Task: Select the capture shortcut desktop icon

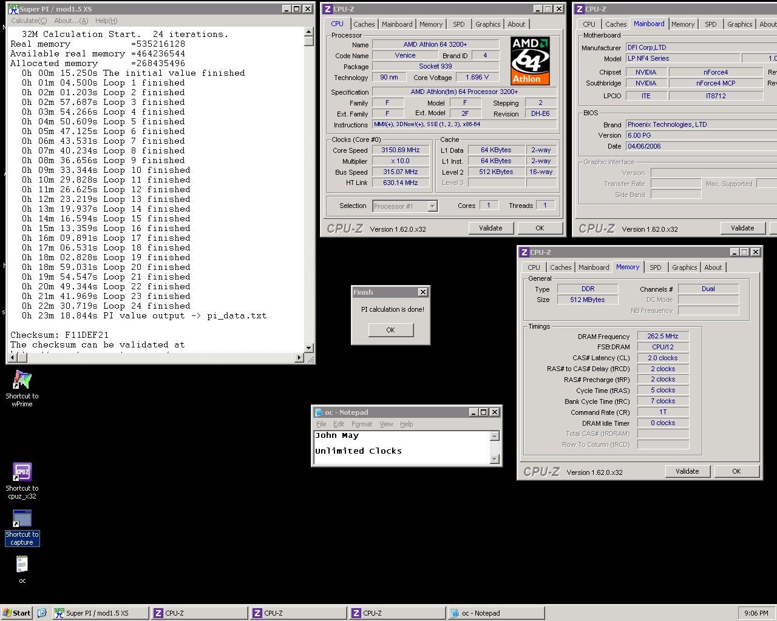Action: (22, 519)
